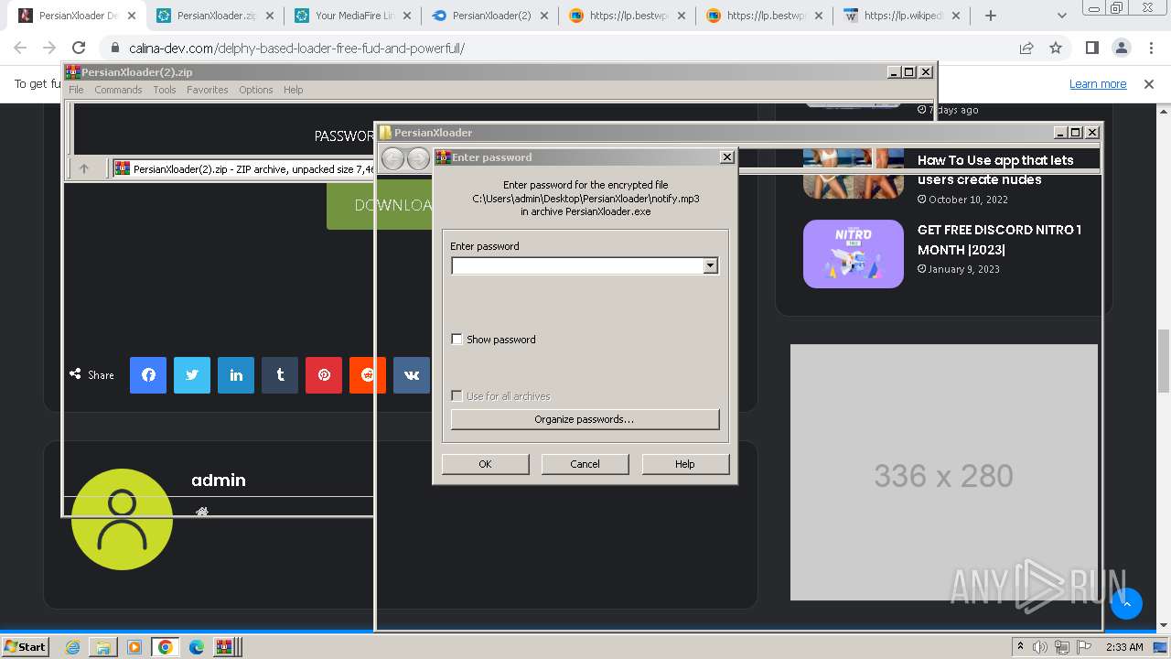Click the system tray volume icon

point(1040,647)
